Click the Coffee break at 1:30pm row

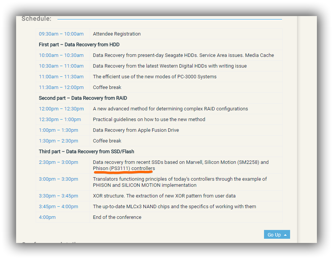pyautogui.click(x=107, y=141)
